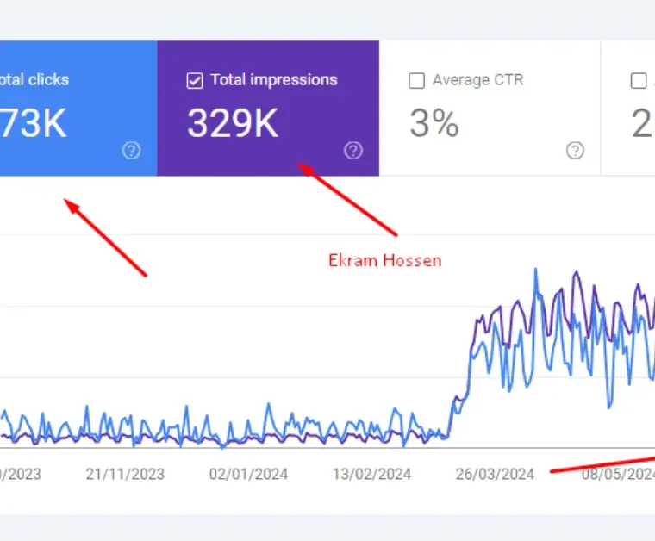This screenshot has width=655, height=541.
Task: Click the 21/11/2023 date axis label
Action: coord(125,474)
